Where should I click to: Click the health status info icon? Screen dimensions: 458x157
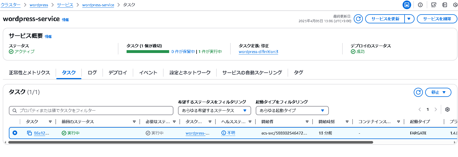224,133
